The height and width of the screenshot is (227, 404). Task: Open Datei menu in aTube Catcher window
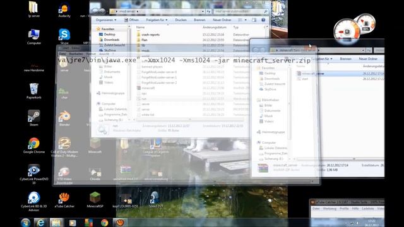click(x=316, y=209)
